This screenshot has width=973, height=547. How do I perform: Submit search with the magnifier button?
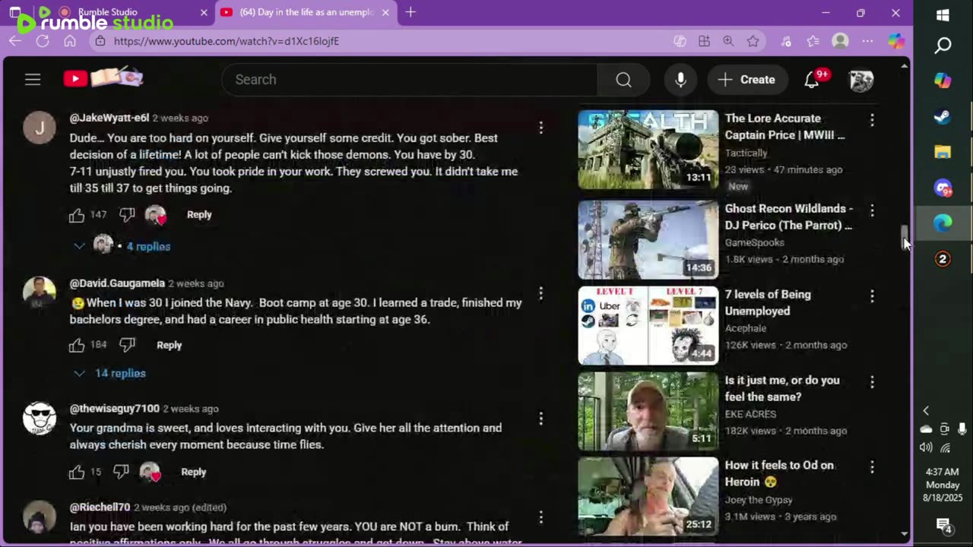point(623,80)
